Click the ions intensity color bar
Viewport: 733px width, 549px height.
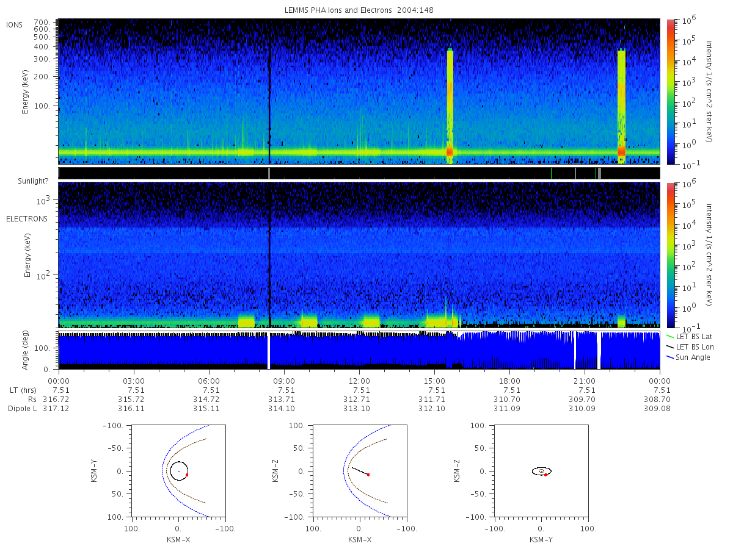670,91
